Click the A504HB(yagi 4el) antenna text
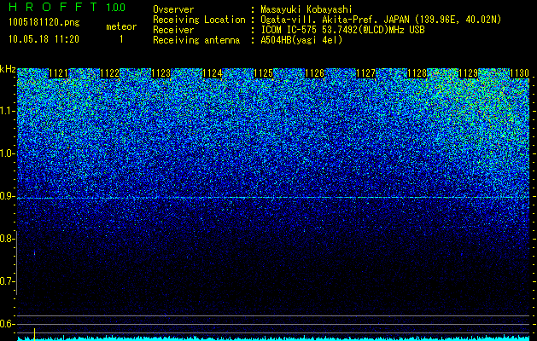Screen dimensions: 537x341 (301, 40)
